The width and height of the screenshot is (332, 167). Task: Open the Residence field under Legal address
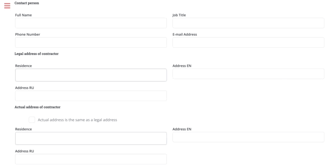(x=91, y=75)
